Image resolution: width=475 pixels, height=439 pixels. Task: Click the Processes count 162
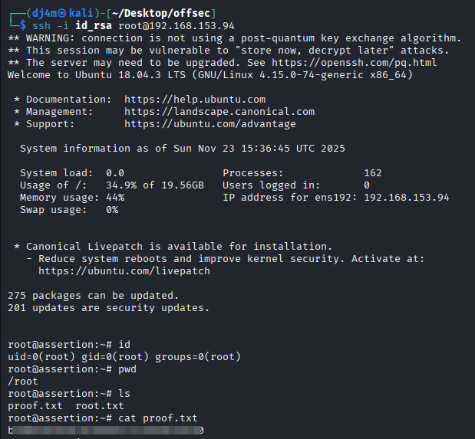[373, 173]
